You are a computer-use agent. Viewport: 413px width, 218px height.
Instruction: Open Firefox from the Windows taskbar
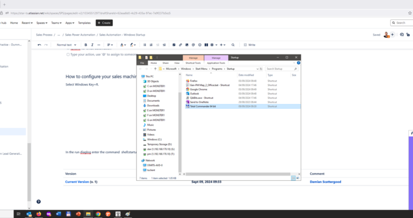pos(39,214)
